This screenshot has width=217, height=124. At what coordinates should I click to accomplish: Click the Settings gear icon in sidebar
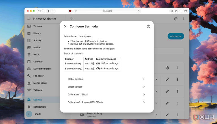point(29,100)
